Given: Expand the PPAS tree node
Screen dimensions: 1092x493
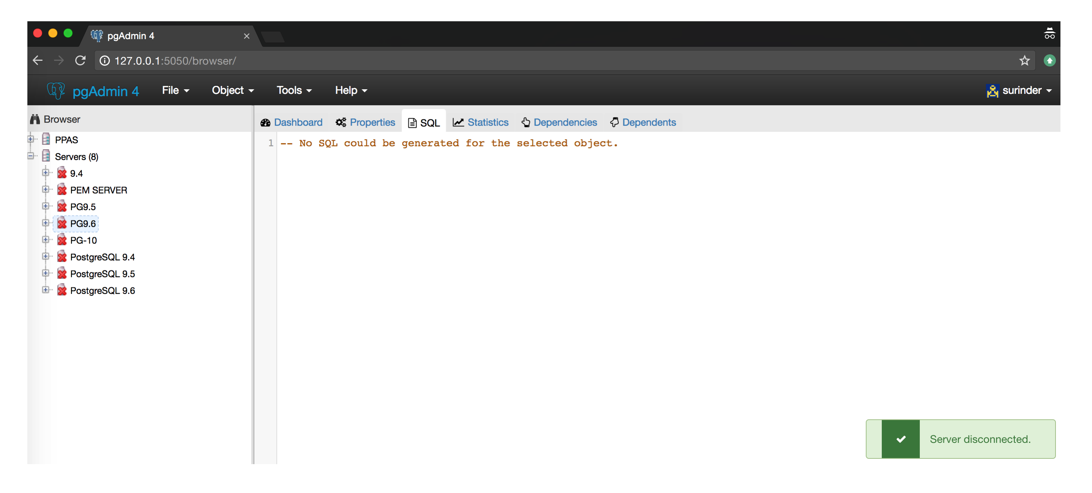Looking at the screenshot, I should [x=30, y=139].
